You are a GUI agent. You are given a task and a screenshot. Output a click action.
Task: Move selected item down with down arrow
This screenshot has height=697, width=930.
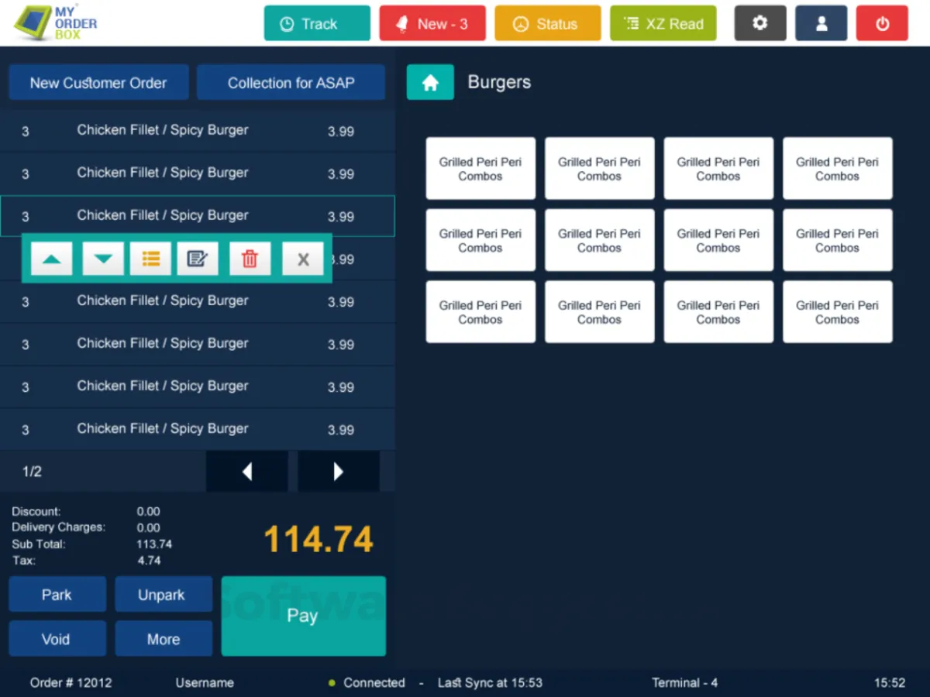click(103, 259)
